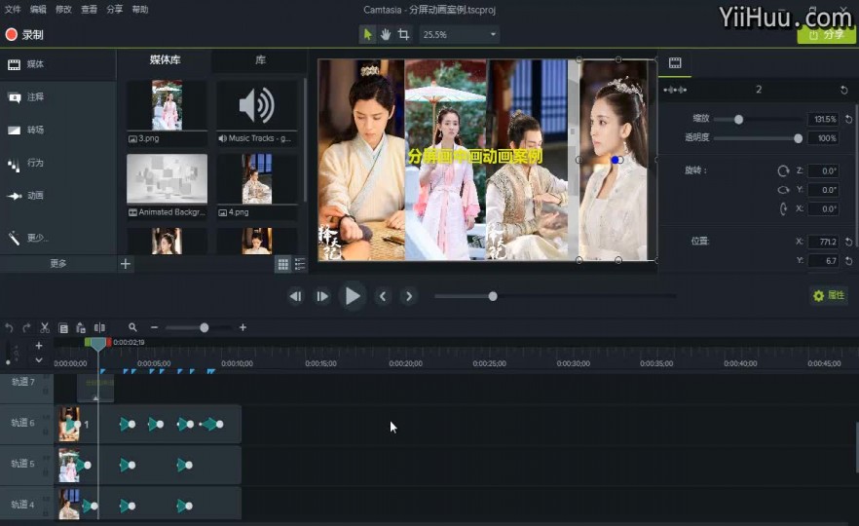This screenshot has height=526, width=859.
Task: Click the X-axis rotation icon
Action: pyautogui.click(x=783, y=208)
